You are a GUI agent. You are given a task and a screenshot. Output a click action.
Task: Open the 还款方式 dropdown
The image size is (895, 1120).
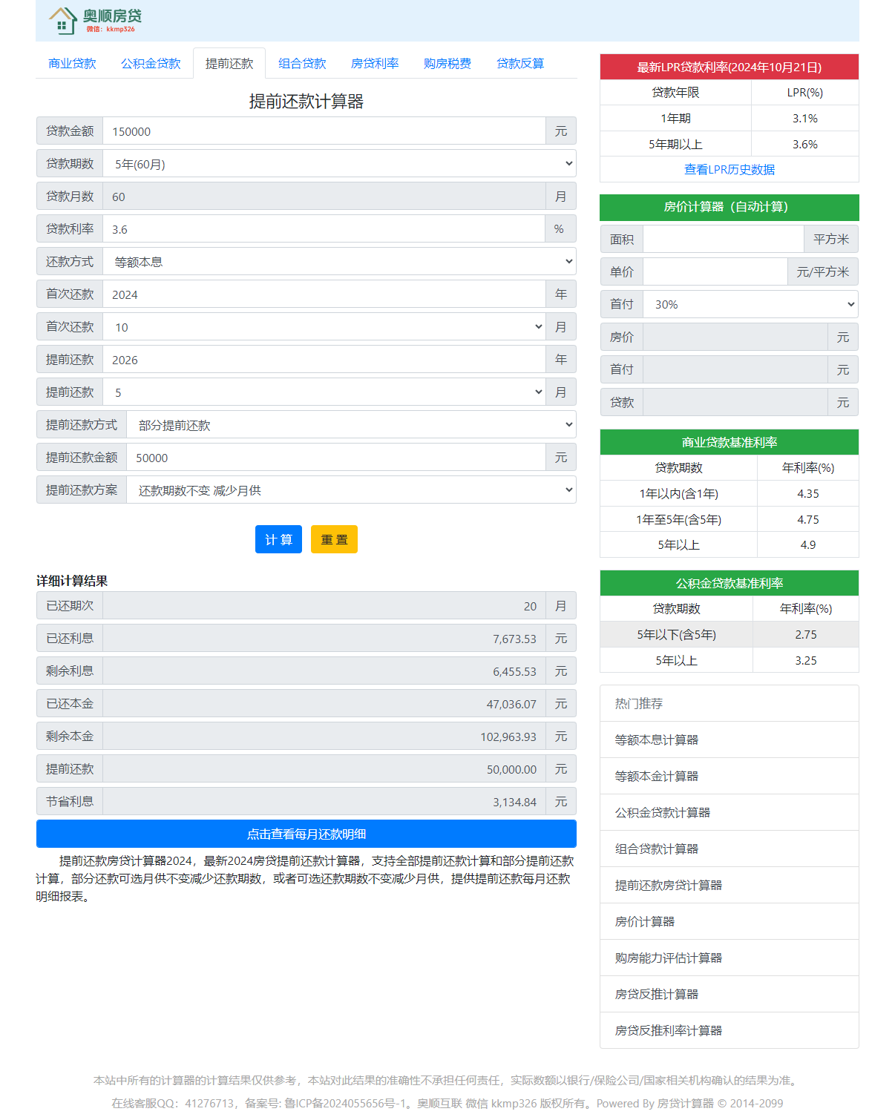339,262
